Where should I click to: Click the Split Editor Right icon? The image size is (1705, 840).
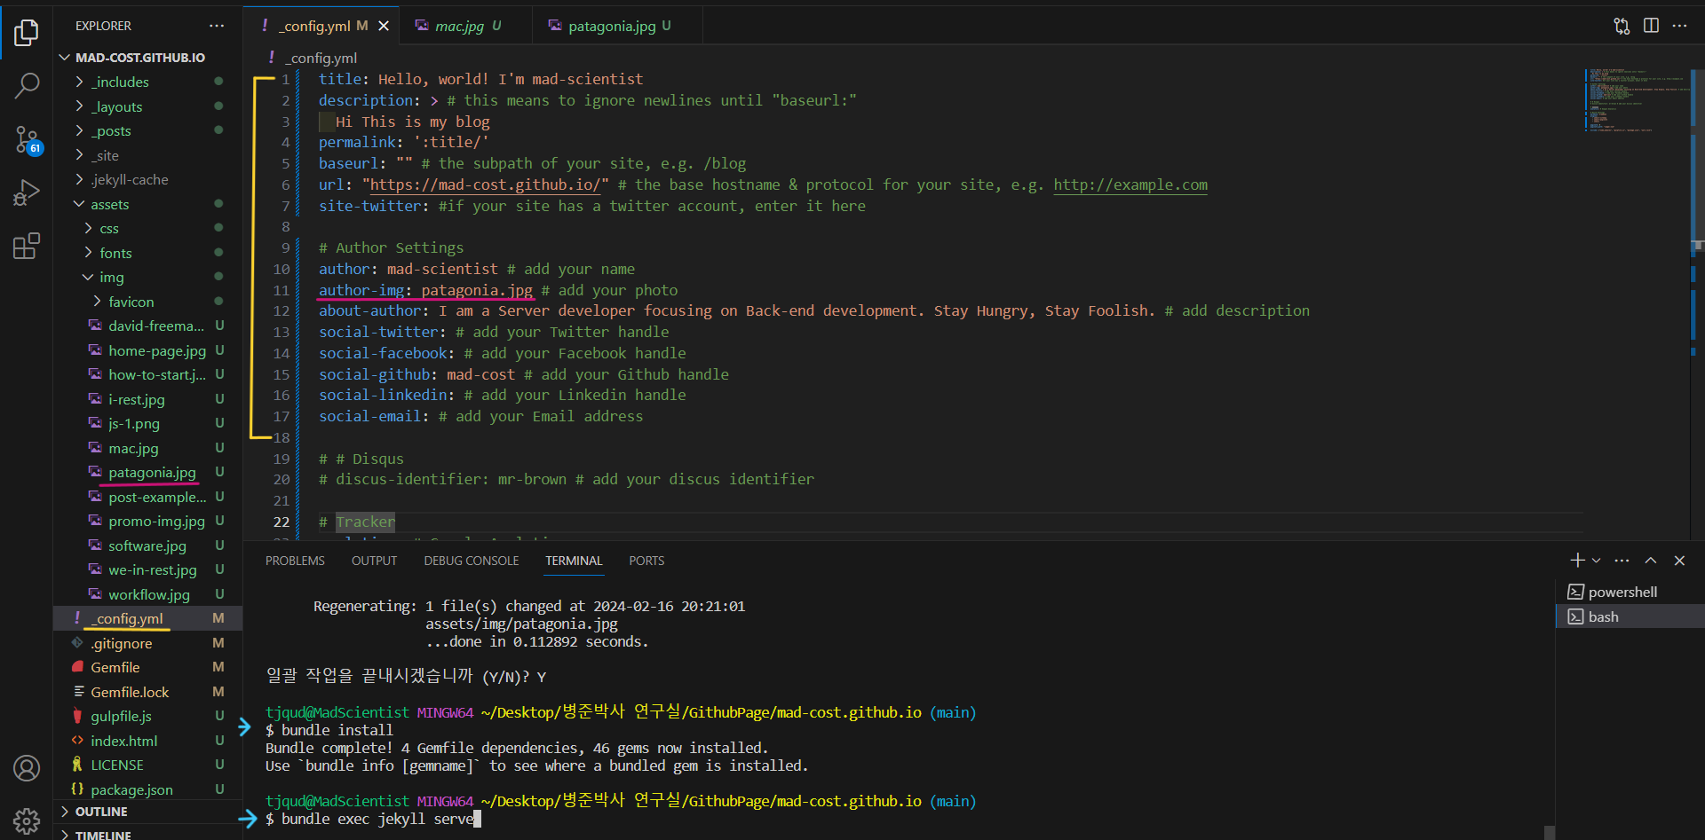point(1651,26)
